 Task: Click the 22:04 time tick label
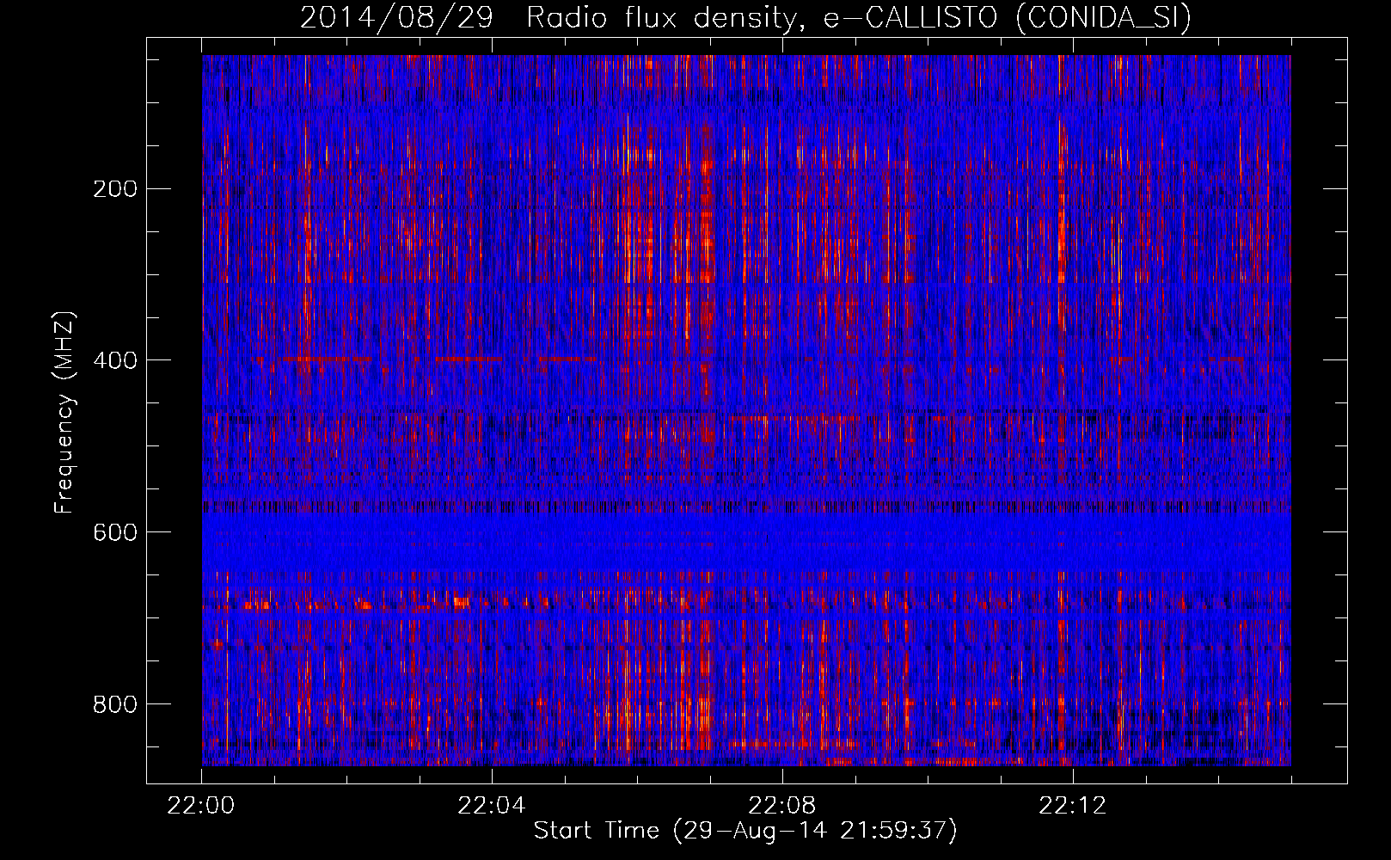coord(492,806)
